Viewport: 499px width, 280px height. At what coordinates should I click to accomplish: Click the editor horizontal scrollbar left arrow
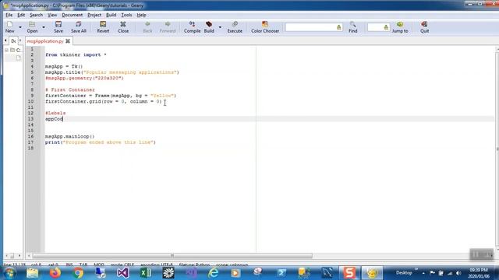[29, 256]
